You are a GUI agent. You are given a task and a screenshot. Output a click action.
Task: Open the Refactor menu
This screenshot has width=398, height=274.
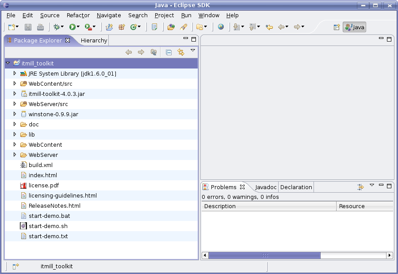tap(78, 15)
